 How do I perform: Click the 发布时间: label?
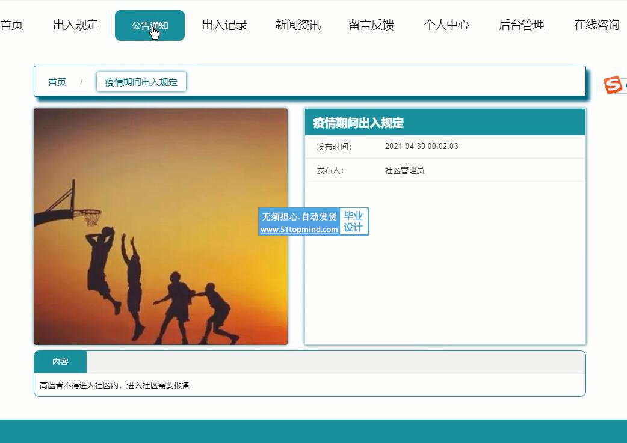tap(334, 147)
